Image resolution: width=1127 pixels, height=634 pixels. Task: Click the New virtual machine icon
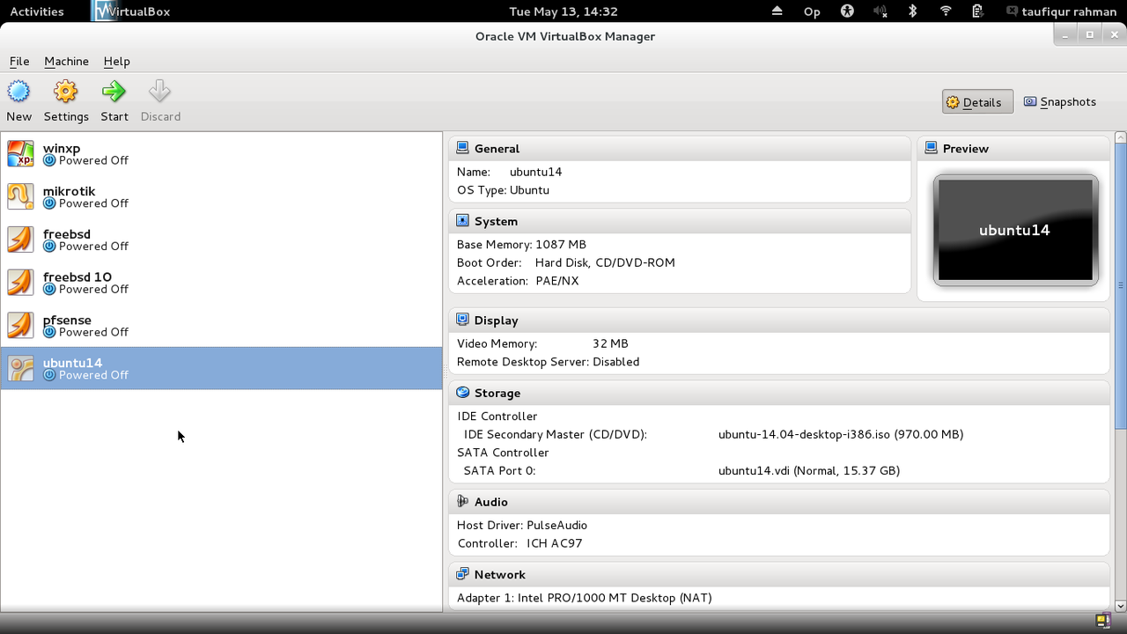click(18, 92)
